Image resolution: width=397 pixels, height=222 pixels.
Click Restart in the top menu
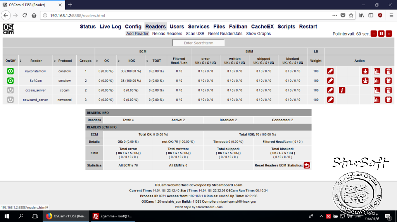click(x=308, y=27)
